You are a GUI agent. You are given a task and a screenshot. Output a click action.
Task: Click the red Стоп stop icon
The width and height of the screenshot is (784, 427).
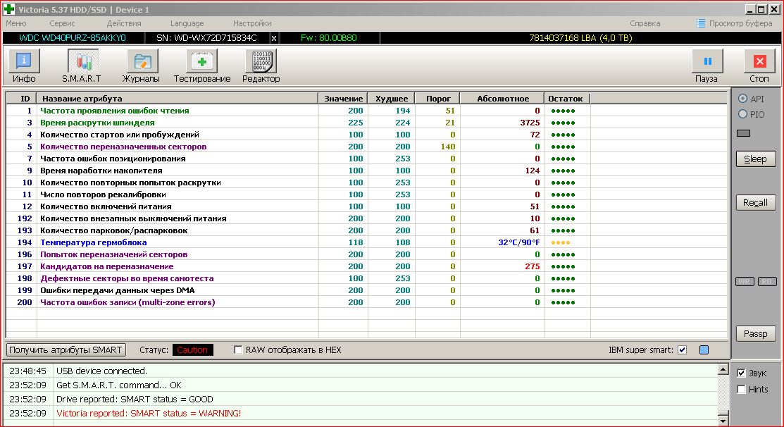click(759, 61)
